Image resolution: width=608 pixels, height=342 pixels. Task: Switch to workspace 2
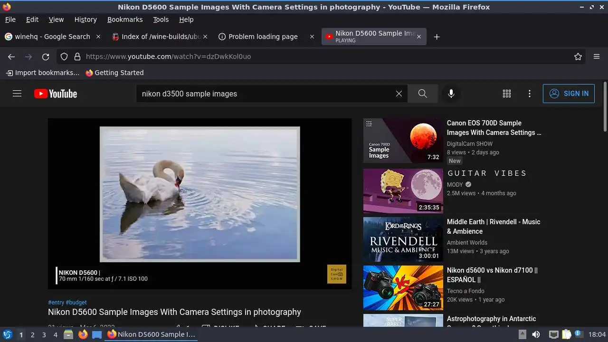click(32, 335)
